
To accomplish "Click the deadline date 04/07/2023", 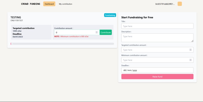I will [x=18, y=37].
